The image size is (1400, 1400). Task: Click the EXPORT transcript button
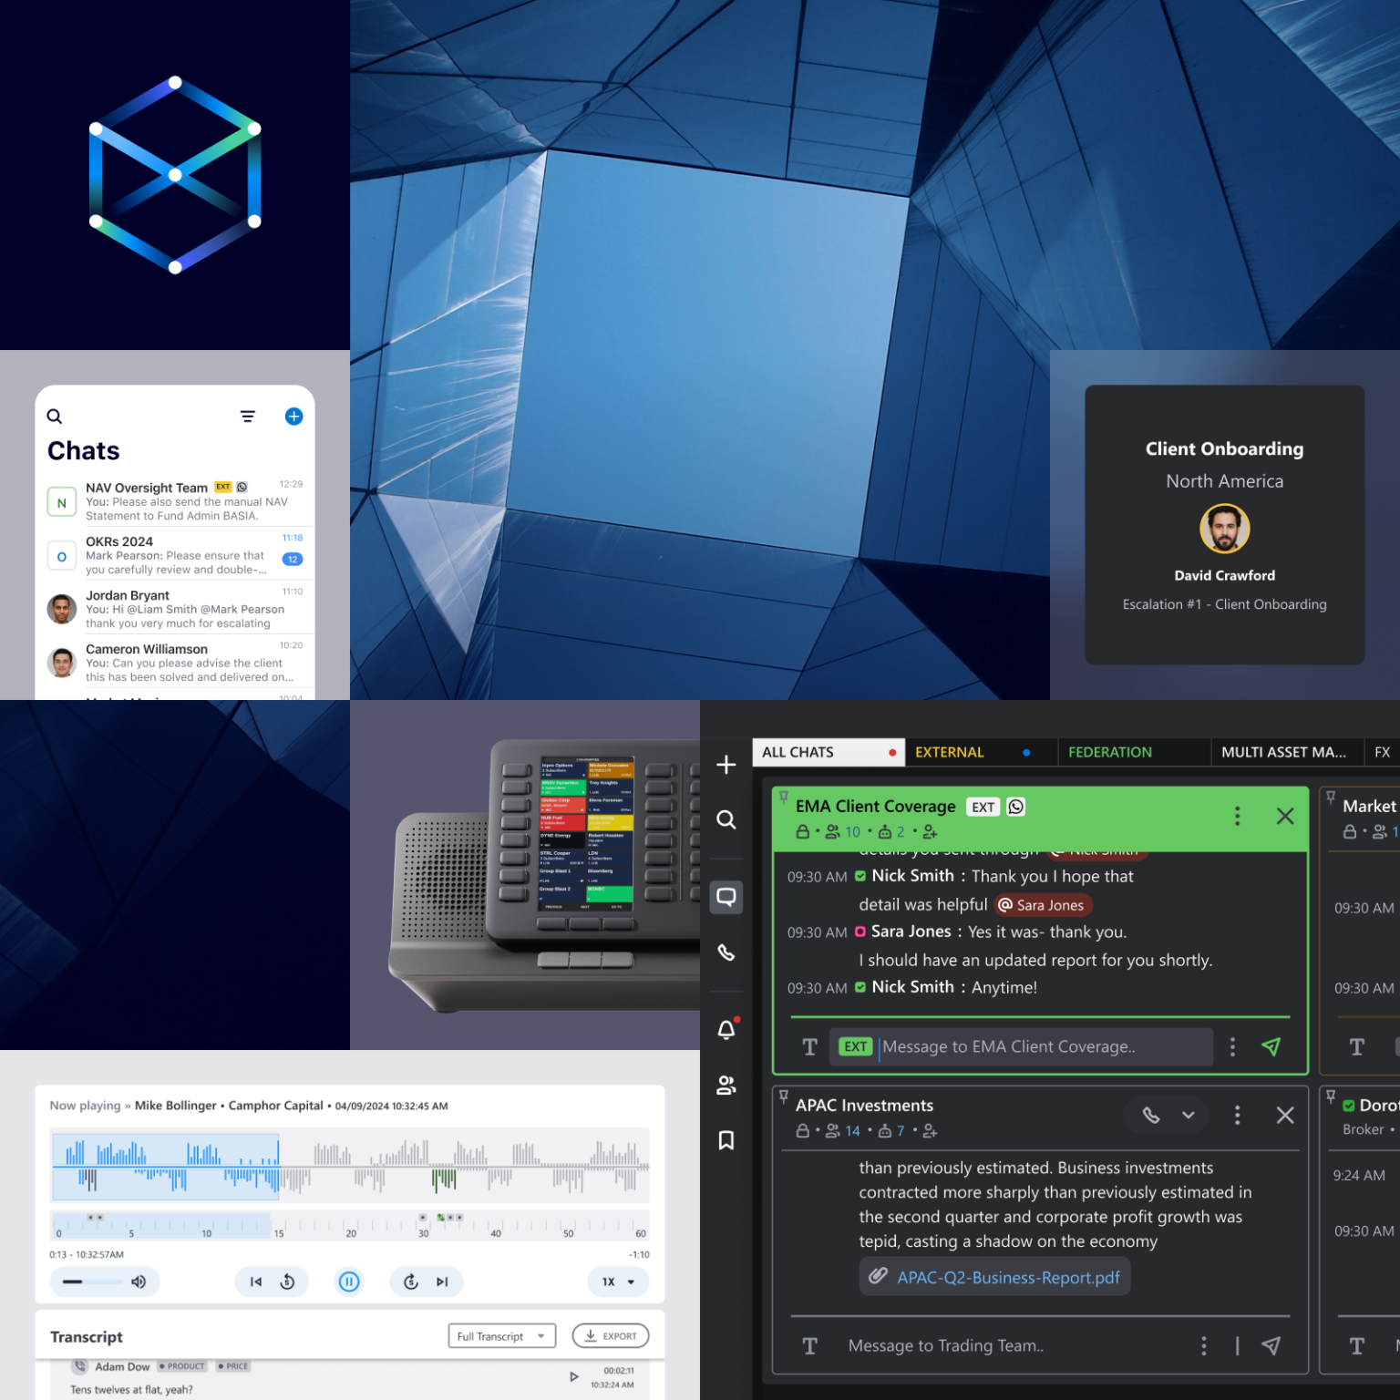pos(611,1336)
